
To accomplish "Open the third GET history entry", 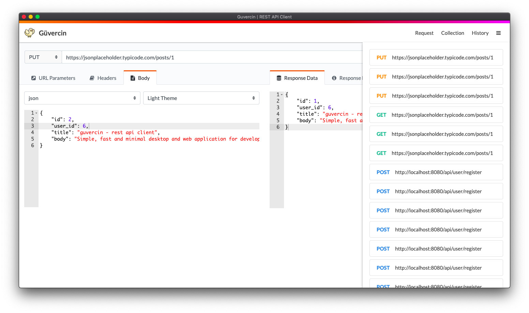I will pos(436,153).
